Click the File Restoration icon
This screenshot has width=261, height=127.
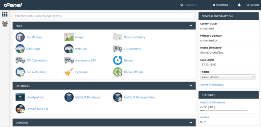20,72
